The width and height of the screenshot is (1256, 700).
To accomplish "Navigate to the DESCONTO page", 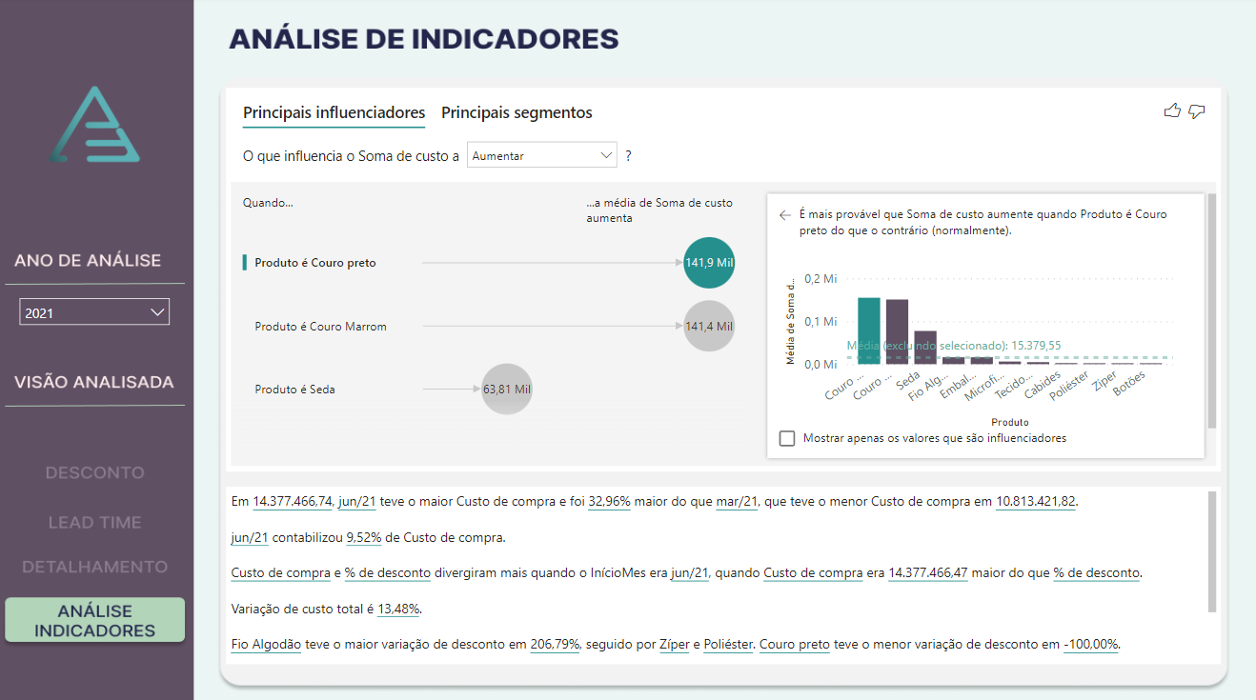I will [94, 472].
